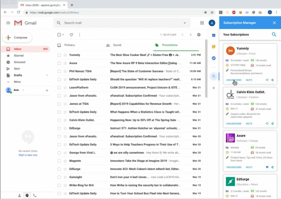
Task: Check the select-all checkbox above the inbox
Action: pyautogui.click(x=59, y=35)
